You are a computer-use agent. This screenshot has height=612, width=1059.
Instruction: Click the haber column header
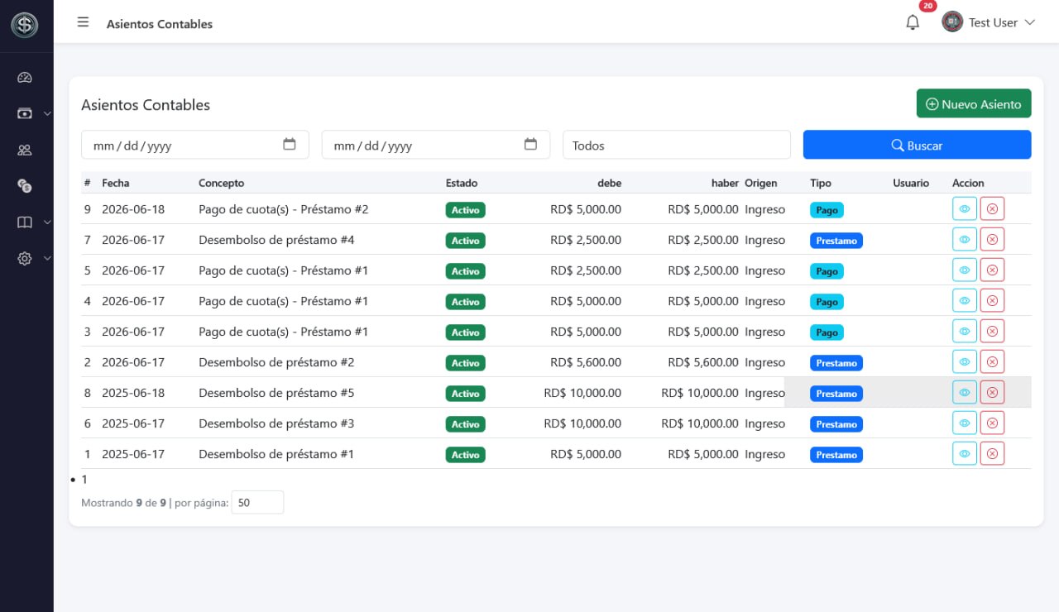pyautogui.click(x=725, y=183)
